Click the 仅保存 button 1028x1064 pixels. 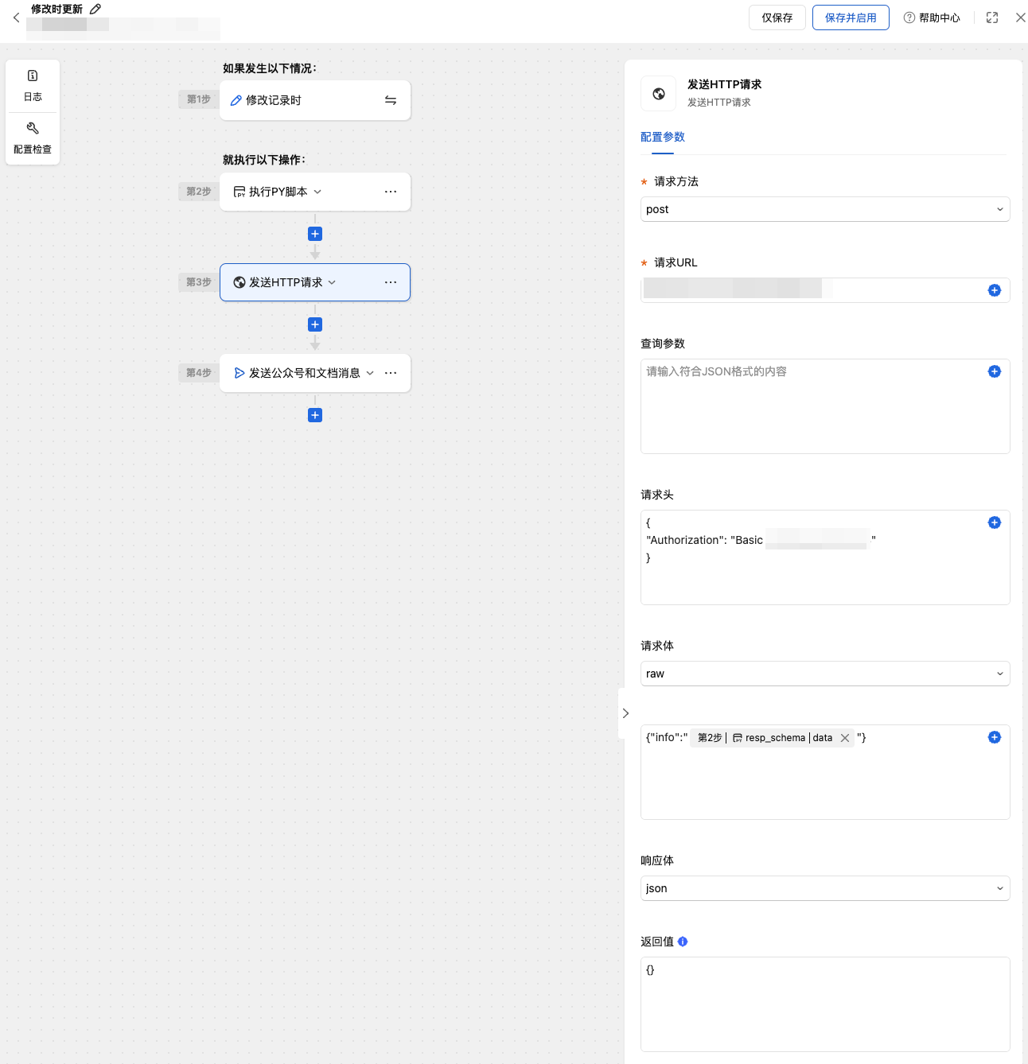pos(777,17)
